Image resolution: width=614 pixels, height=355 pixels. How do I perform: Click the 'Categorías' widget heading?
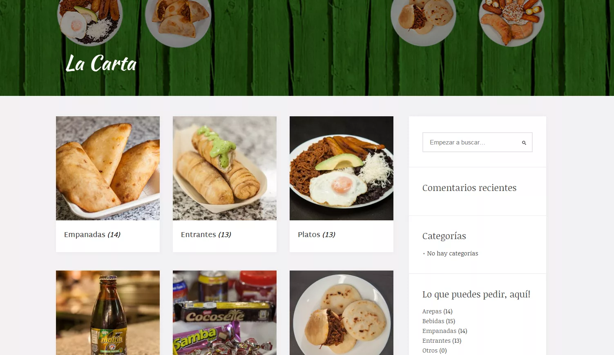coord(444,236)
